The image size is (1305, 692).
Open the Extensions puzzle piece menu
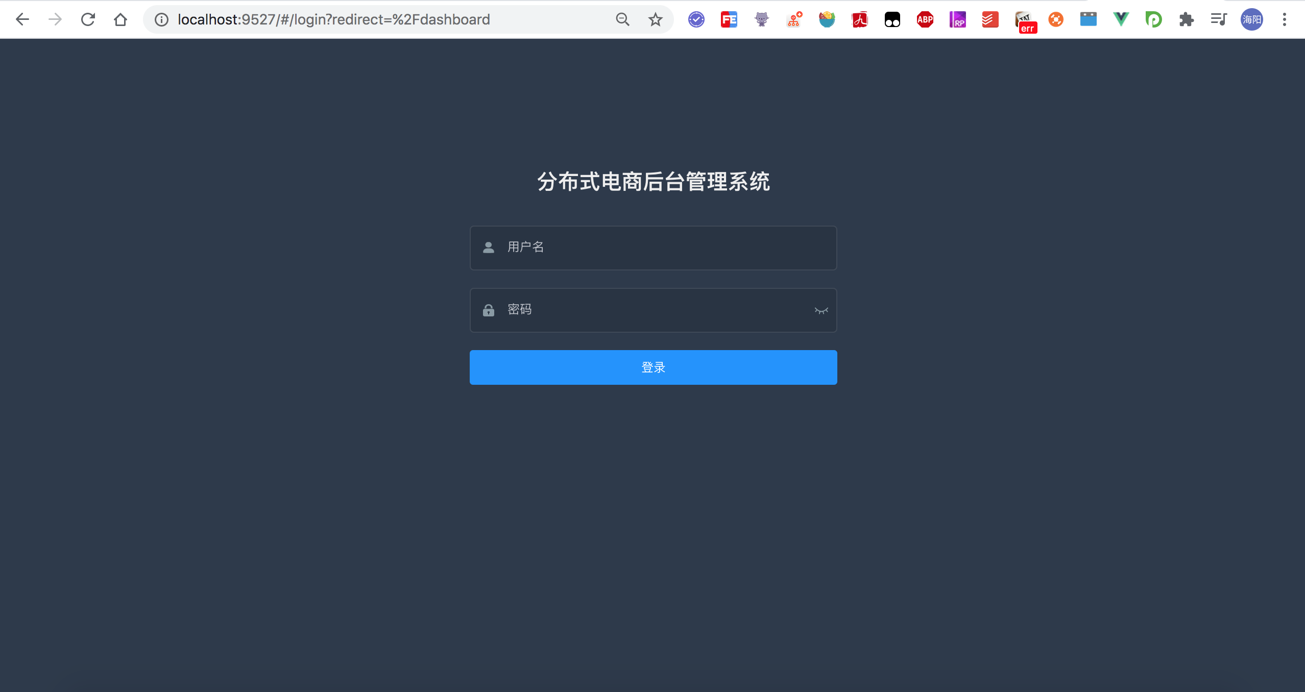[1187, 19]
